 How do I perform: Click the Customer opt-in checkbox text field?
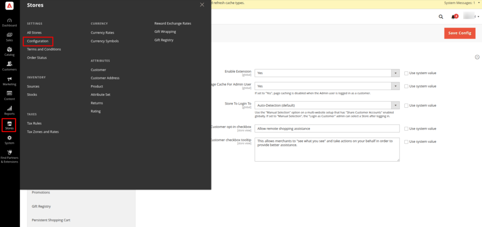pyautogui.click(x=327, y=128)
